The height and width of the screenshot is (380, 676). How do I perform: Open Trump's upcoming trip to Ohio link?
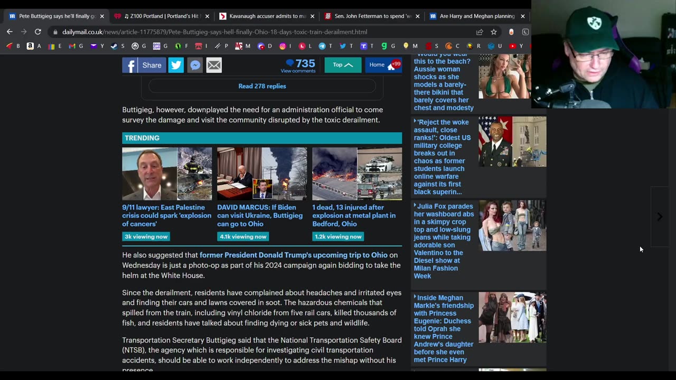[294, 255]
